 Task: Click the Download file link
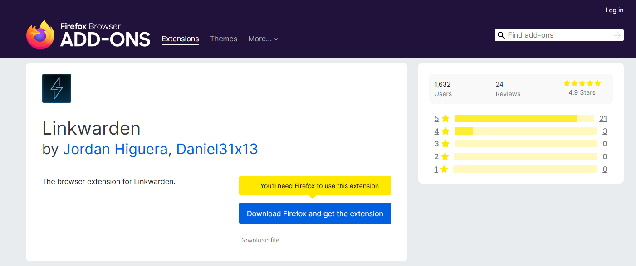(259, 240)
